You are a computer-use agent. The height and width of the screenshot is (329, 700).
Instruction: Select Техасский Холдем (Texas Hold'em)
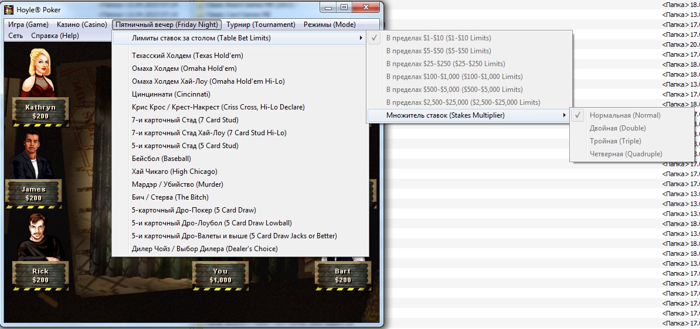[x=240, y=56]
